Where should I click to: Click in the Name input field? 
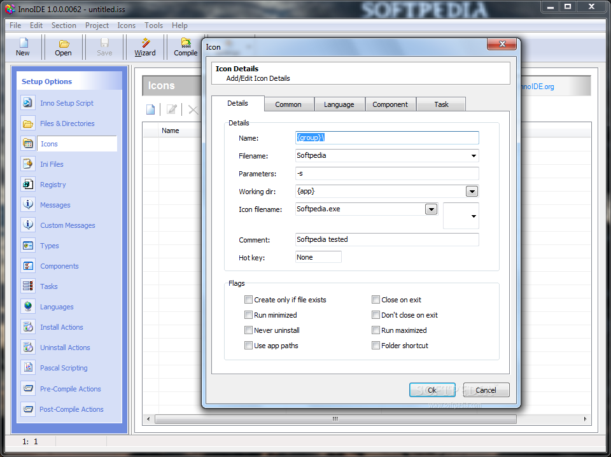[387, 138]
